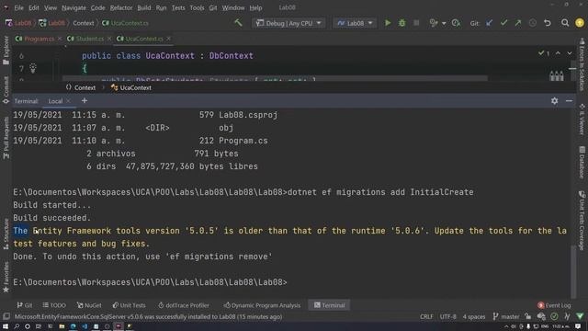The width and height of the screenshot is (588, 331).
Task: Close the UcaContext.cs editor tab
Action: [x=168, y=39]
